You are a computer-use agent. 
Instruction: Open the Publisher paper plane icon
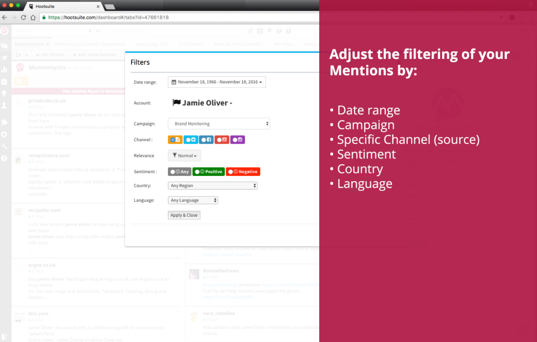pos(5,58)
